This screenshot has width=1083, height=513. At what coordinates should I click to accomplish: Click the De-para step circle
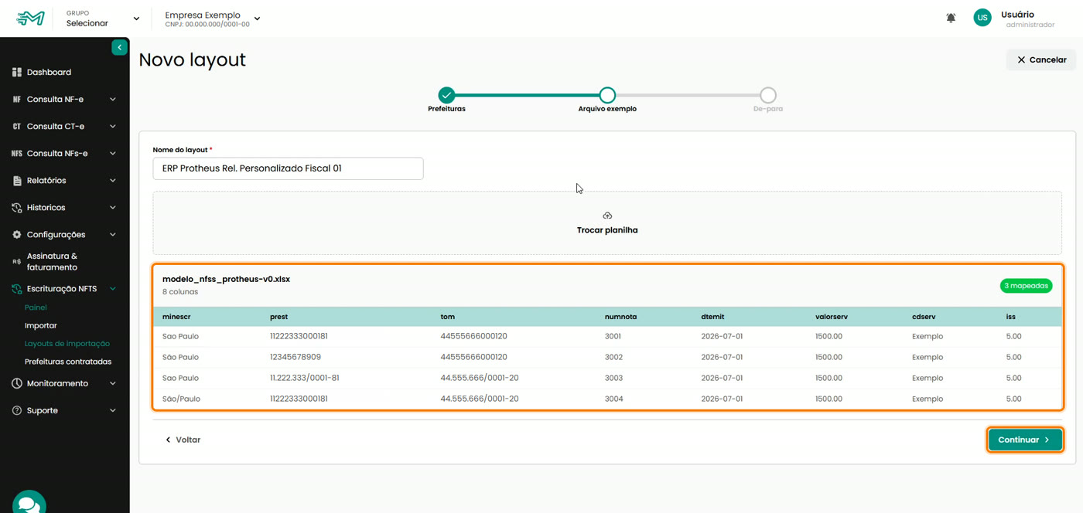[768, 95]
